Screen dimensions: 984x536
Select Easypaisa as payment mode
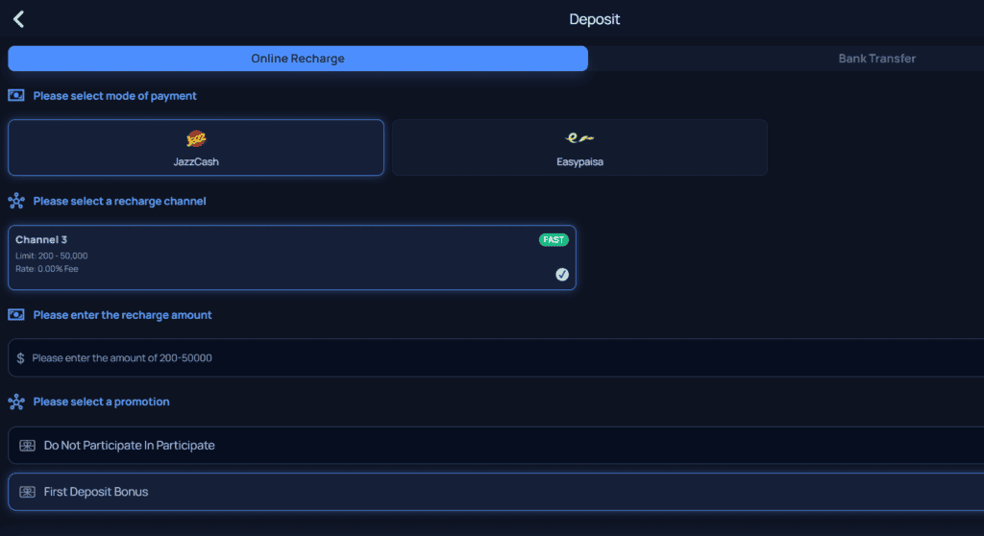tap(579, 148)
